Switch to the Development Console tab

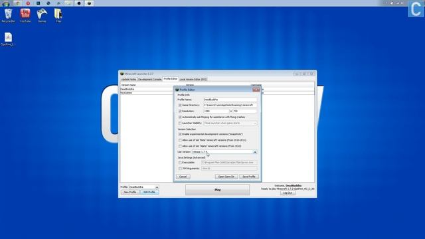click(x=149, y=80)
